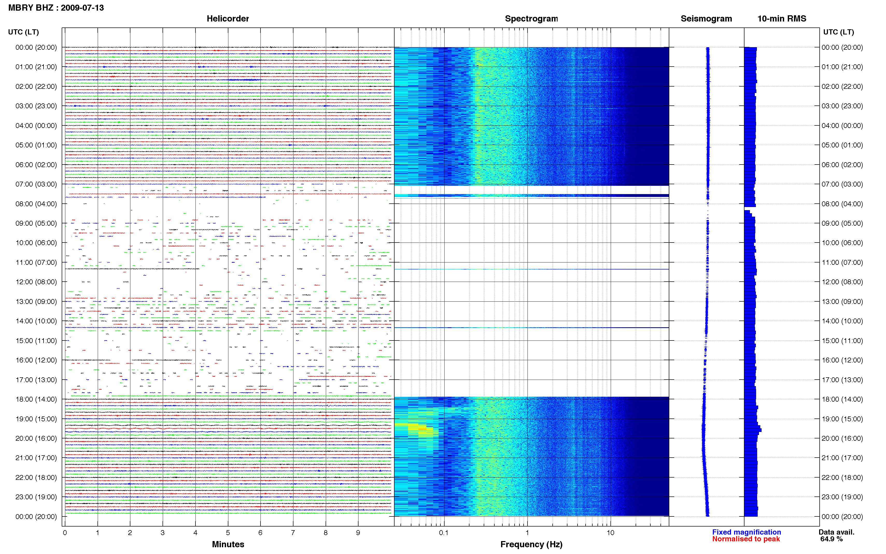The height and width of the screenshot is (554, 886).
Task: Click the left 11:00 (07:00) time label
Action: click(36, 262)
